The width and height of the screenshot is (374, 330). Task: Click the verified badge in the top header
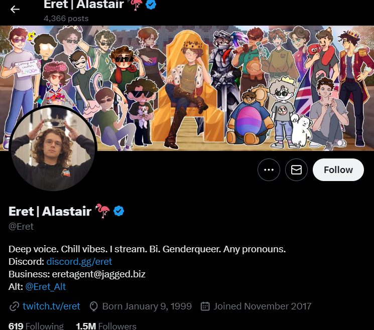151,5
